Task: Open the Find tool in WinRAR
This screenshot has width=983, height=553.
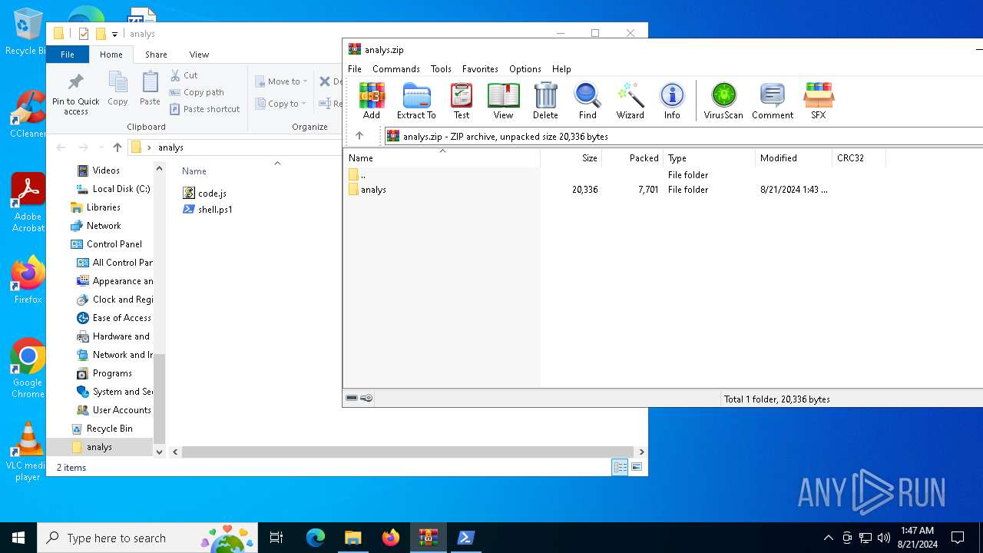Action: 587,101
